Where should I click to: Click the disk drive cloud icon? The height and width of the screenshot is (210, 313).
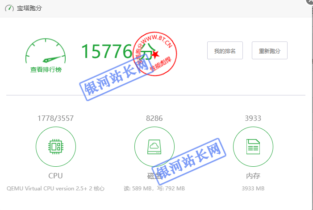(154, 147)
